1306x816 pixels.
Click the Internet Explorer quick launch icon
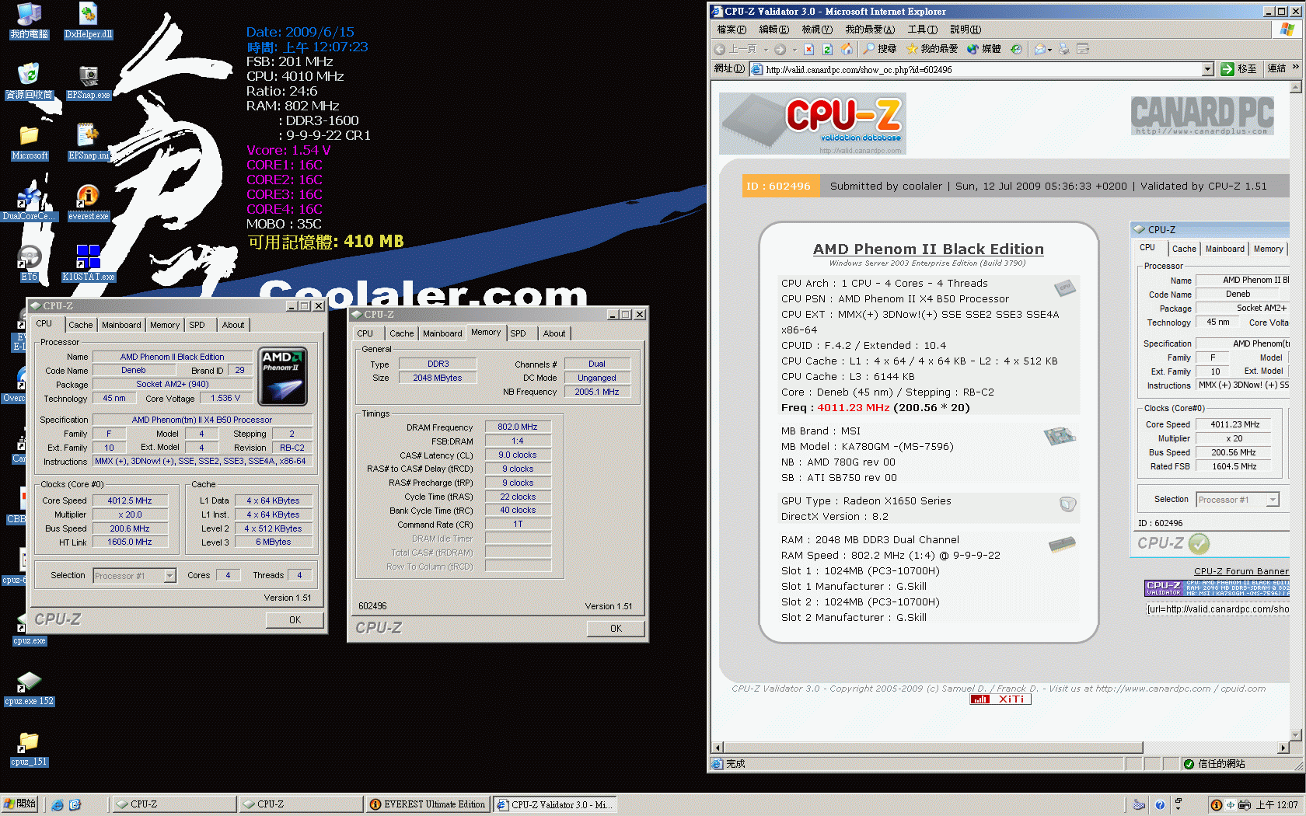tap(58, 804)
